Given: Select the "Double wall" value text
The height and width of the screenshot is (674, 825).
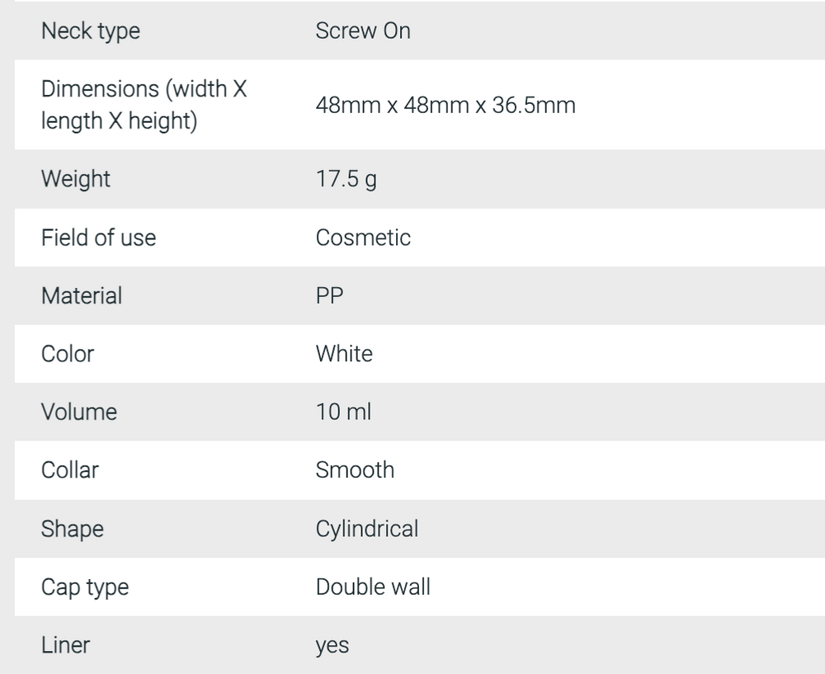Looking at the screenshot, I should [x=373, y=587].
